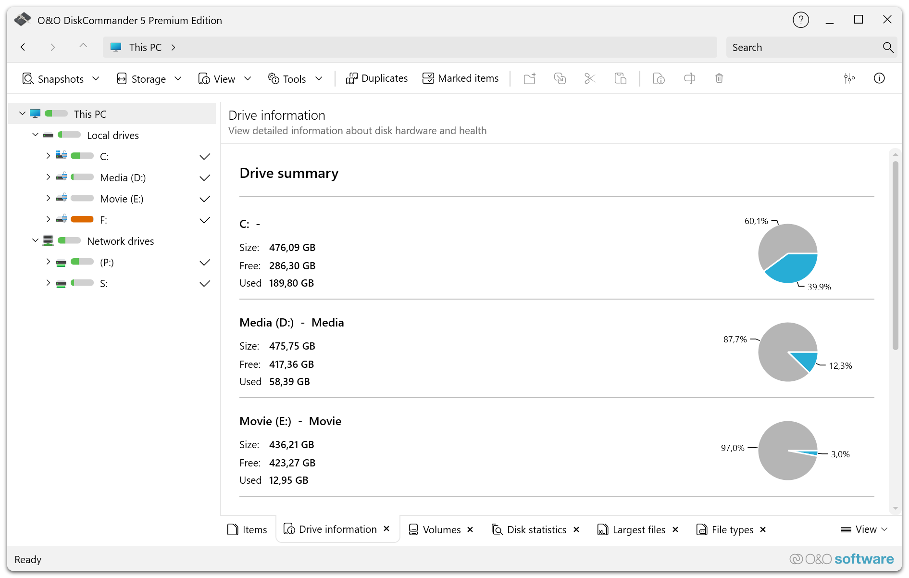
Task: Collapse the Network drives group
Action: click(35, 241)
